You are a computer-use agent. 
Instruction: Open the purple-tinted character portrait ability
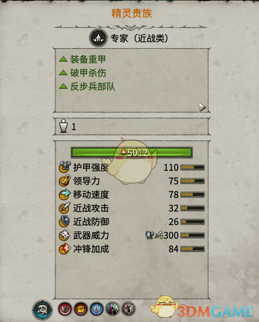click(x=128, y=309)
